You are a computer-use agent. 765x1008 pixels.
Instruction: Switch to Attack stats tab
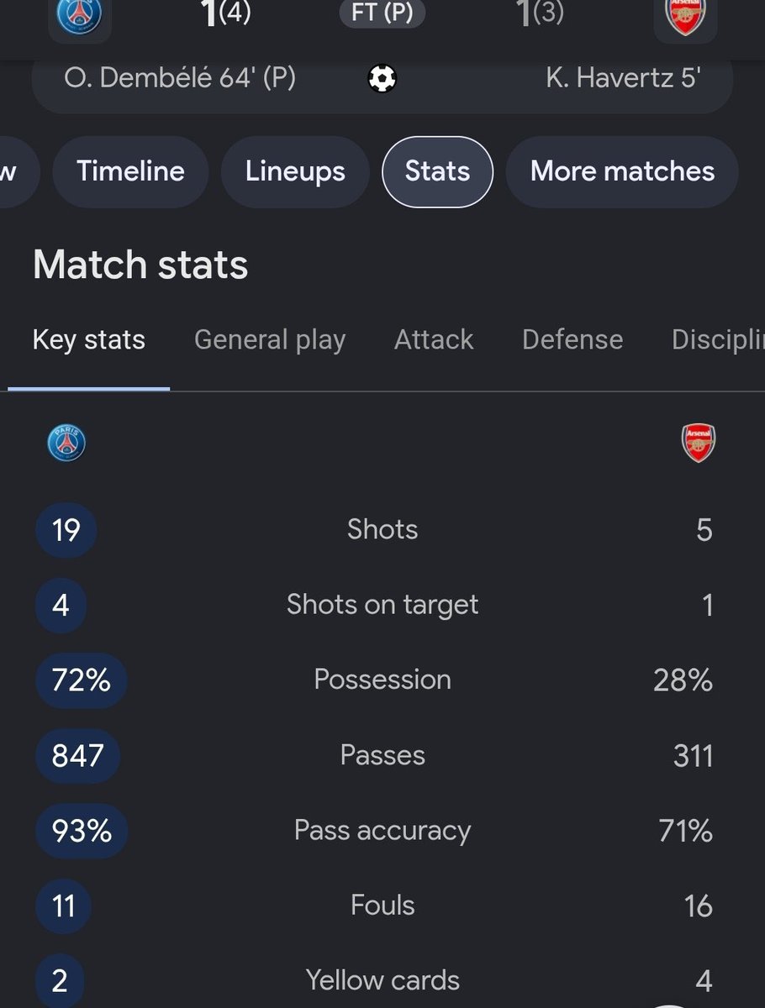(434, 339)
